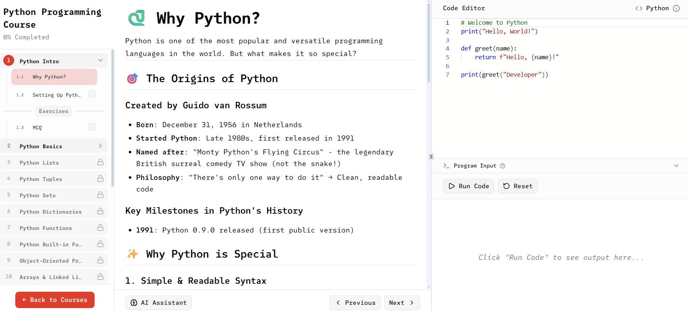Click lock icon on Python Functions
This screenshot has height=311, width=688.
coord(100,228)
